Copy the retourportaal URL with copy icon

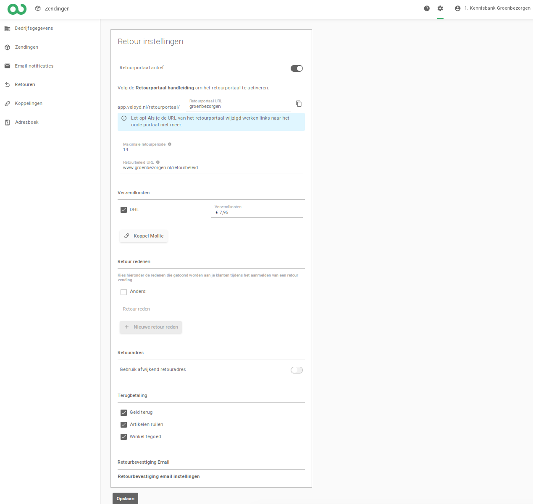pyautogui.click(x=299, y=104)
